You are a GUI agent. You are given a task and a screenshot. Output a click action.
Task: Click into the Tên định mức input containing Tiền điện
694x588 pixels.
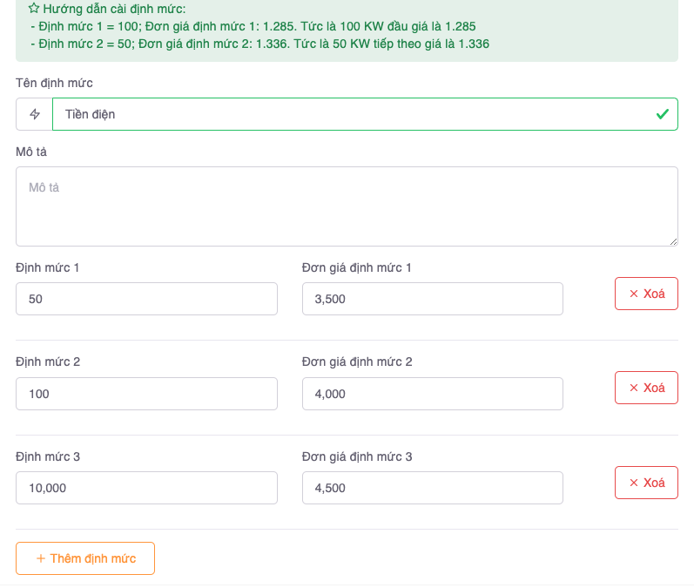348,114
